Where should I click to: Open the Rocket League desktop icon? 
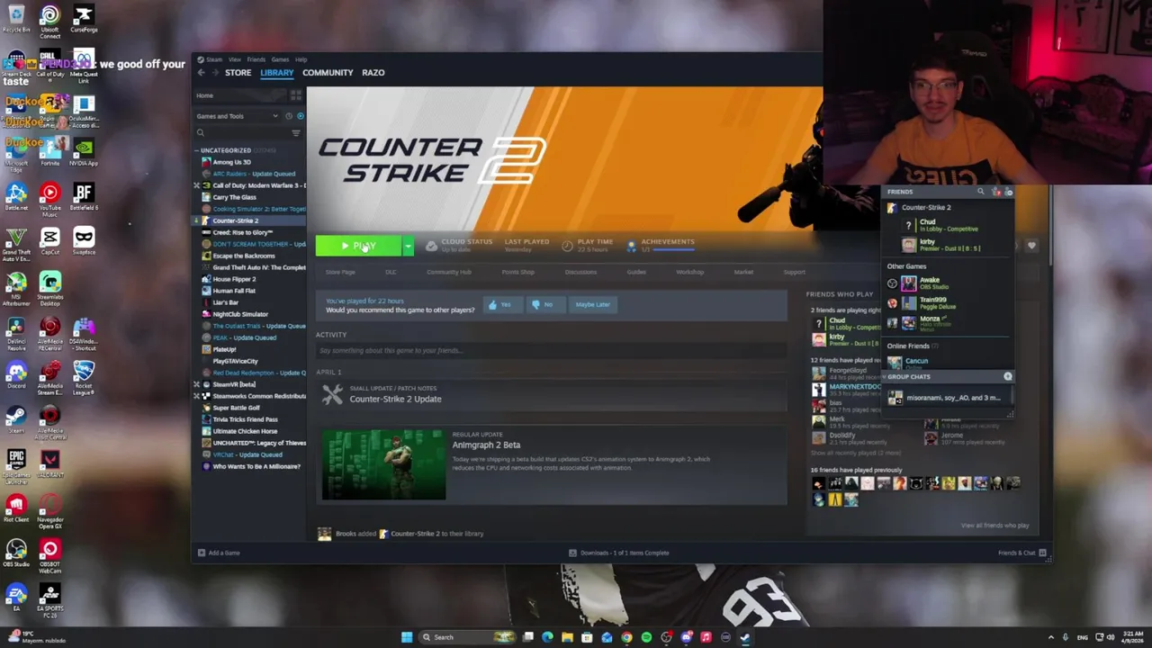click(x=84, y=376)
